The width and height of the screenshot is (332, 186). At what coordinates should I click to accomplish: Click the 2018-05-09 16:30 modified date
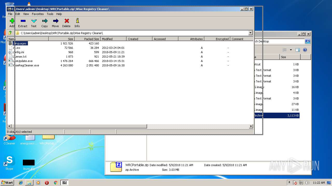point(113,65)
